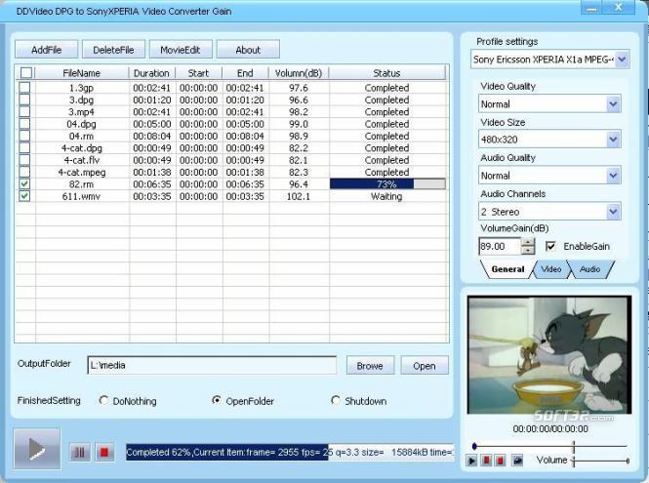Click the VolumeGain 89.00 value field

[500, 246]
